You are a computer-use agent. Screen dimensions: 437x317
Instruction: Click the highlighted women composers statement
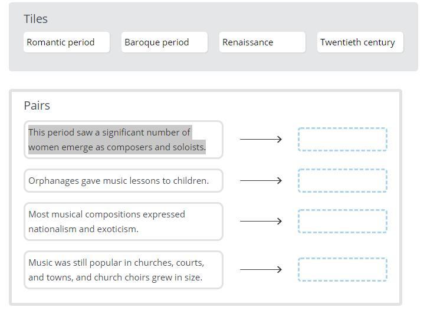(123, 140)
